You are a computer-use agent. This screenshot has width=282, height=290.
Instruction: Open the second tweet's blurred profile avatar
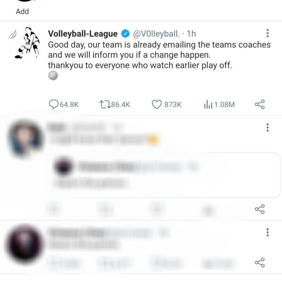[x=25, y=139]
